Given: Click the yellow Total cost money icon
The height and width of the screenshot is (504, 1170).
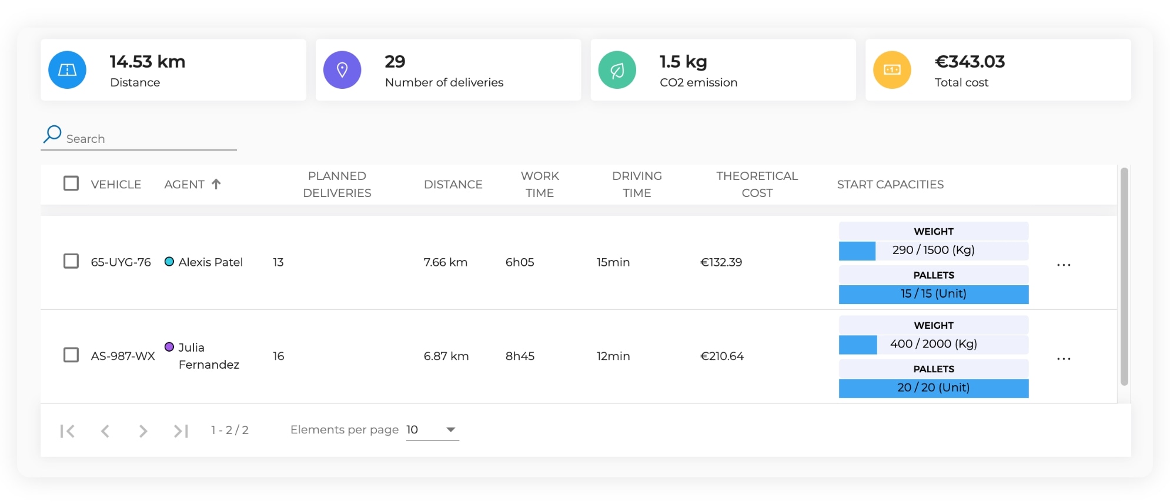Looking at the screenshot, I should coord(892,70).
